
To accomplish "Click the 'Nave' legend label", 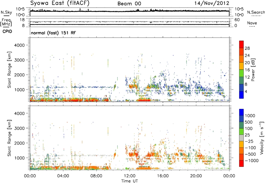I will point(252,23).
